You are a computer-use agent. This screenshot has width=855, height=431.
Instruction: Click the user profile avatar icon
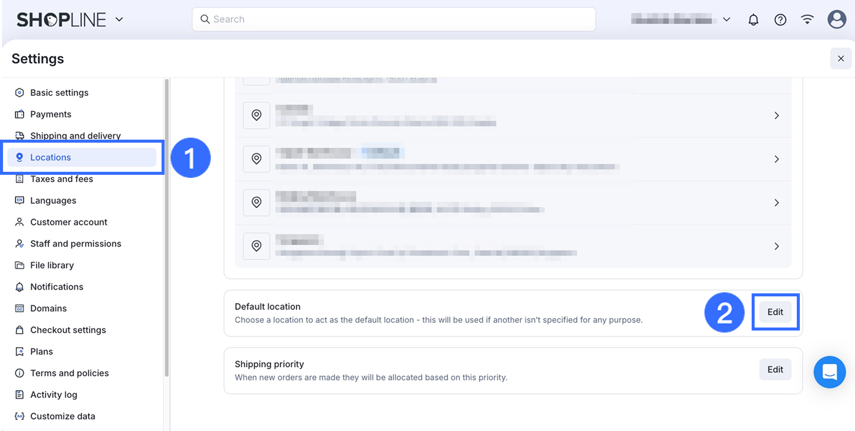836,20
